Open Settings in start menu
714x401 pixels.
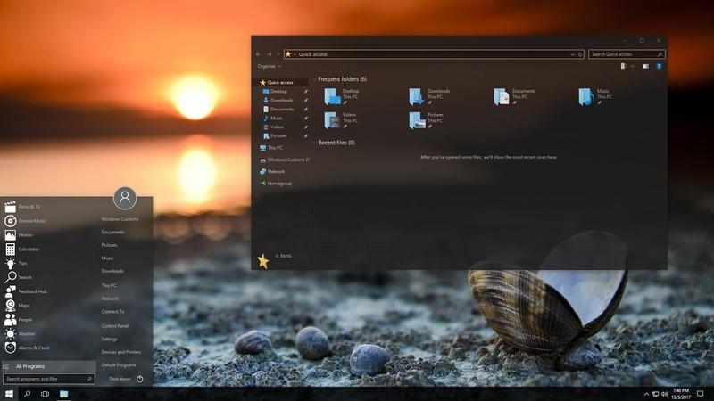click(109, 340)
